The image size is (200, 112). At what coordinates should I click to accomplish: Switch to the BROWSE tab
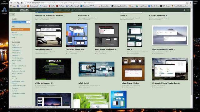click(x=24, y=10)
